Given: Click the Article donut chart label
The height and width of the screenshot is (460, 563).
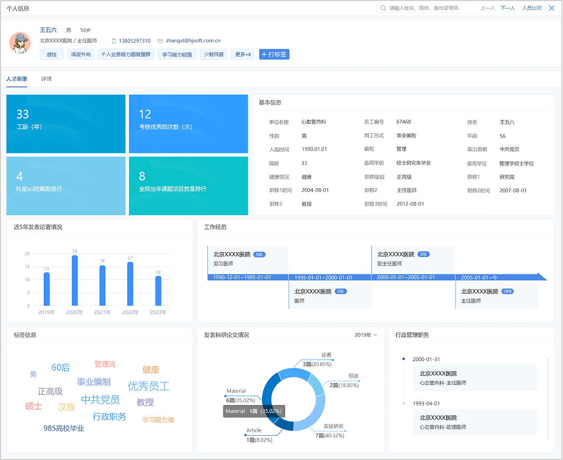Looking at the screenshot, I should pos(254,430).
